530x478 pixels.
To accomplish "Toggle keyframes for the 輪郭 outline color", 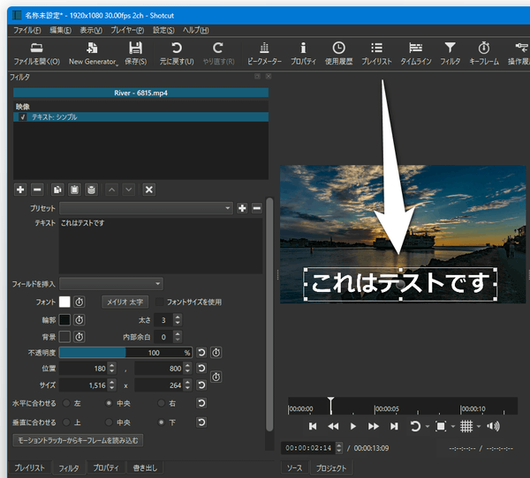I will point(79,319).
